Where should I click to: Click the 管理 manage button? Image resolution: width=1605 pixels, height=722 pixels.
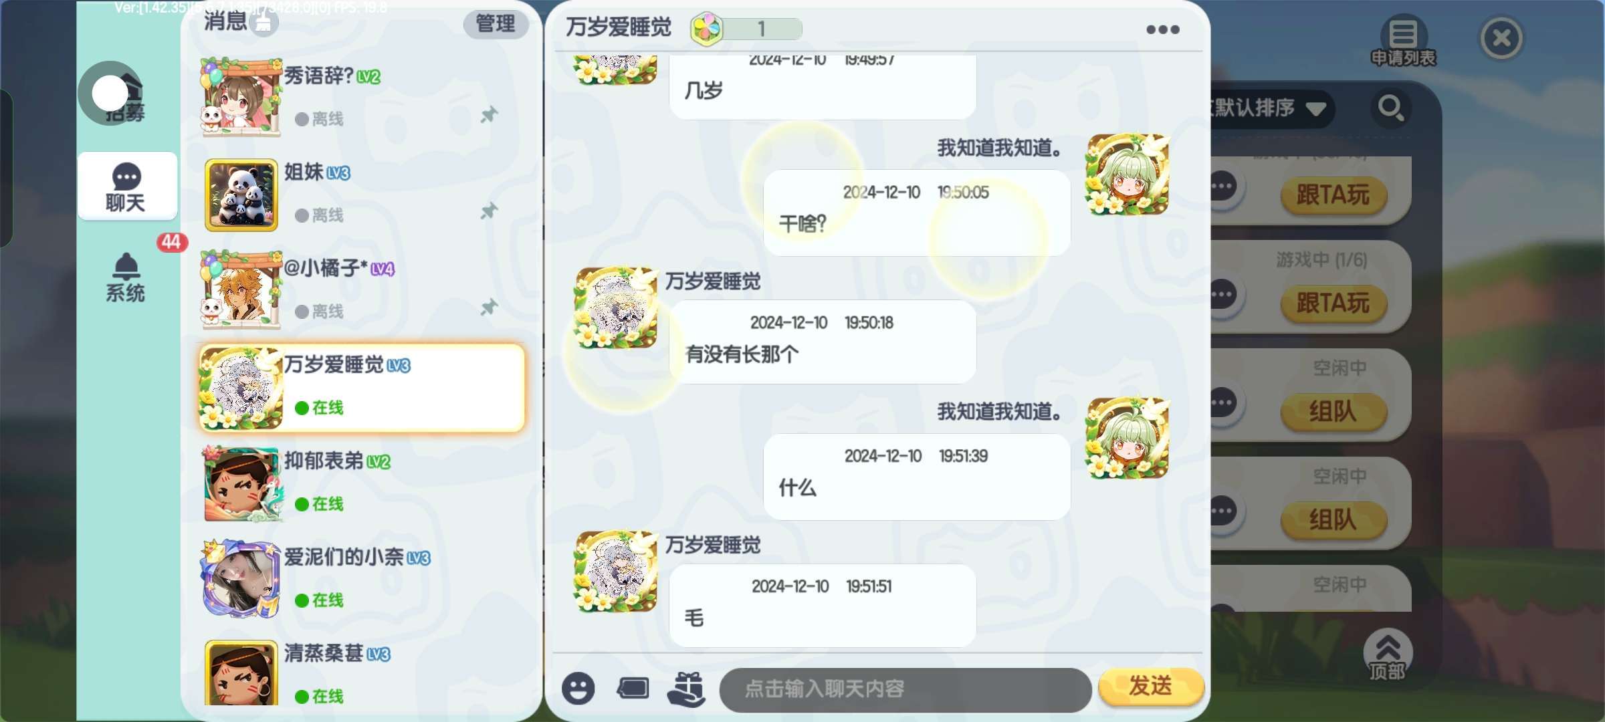pos(496,24)
